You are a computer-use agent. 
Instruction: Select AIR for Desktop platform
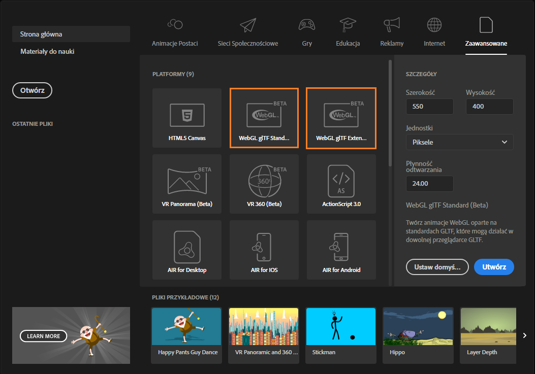(x=186, y=250)
